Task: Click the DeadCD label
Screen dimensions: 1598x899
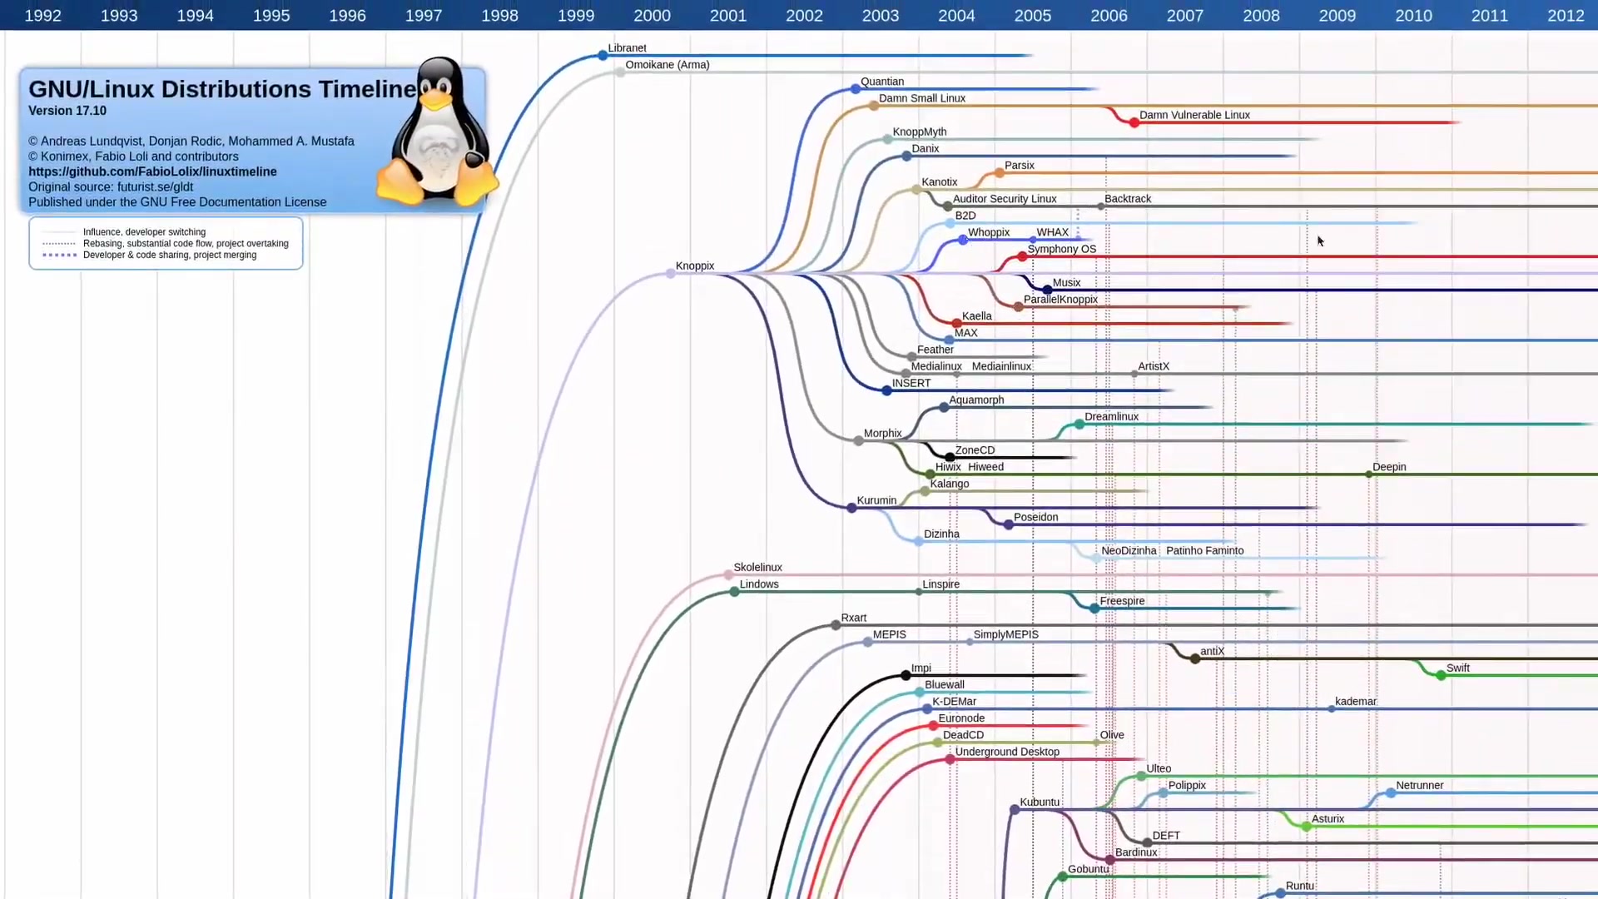Action: (963, 735)
